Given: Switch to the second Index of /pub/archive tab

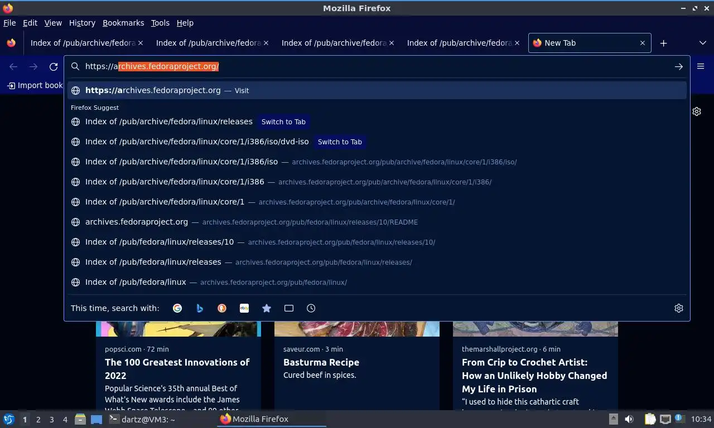Looking at the screenshot, I should tap(210, 43).
